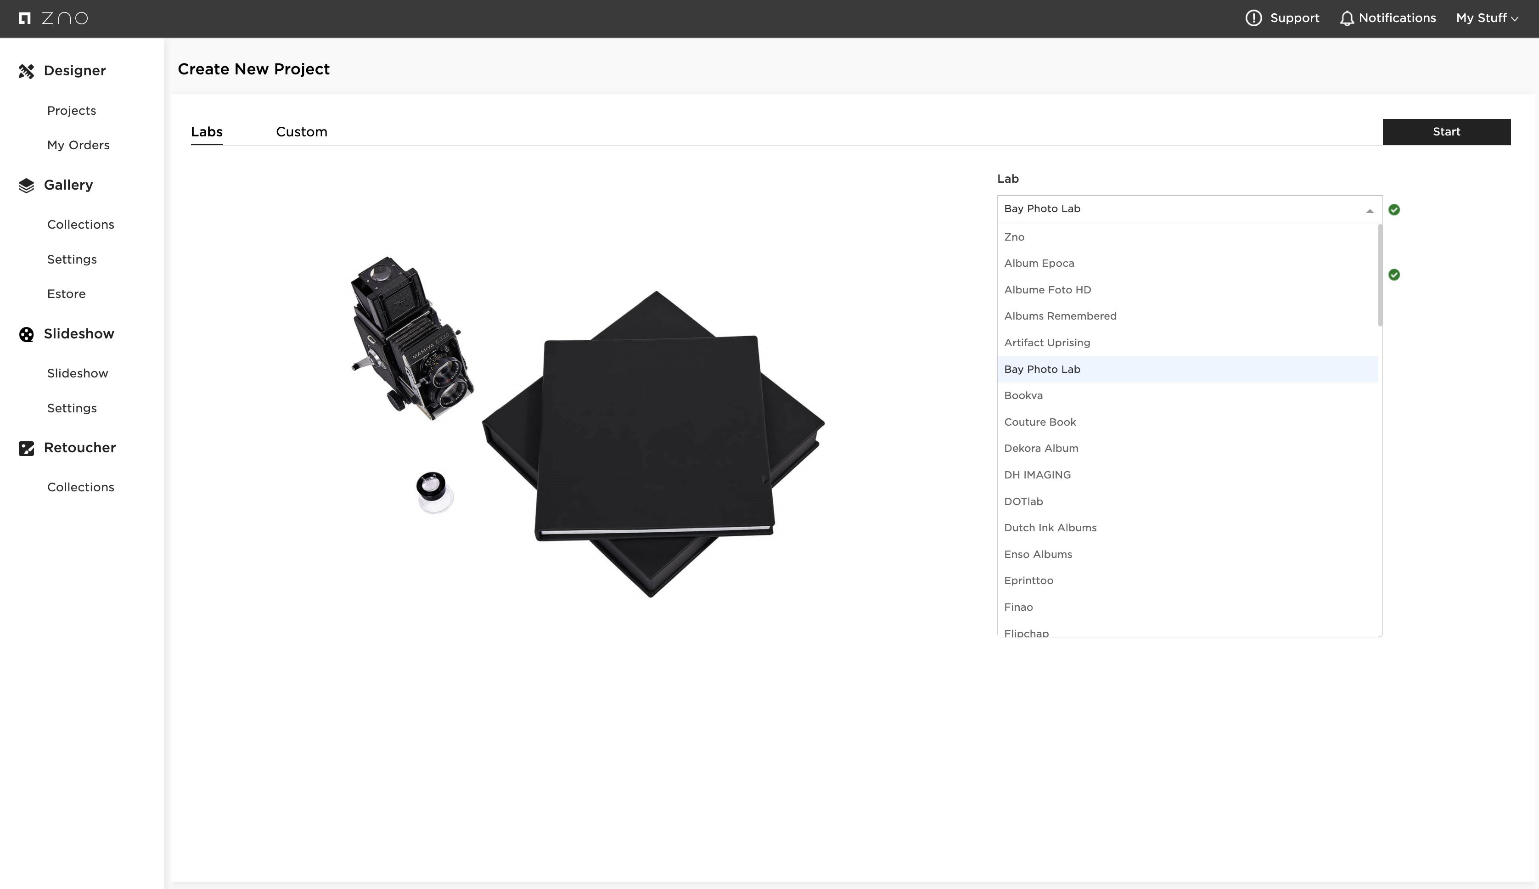
Task: Open My Orders in sidebar
Action: pyautogui.click(x=78, y=145)
